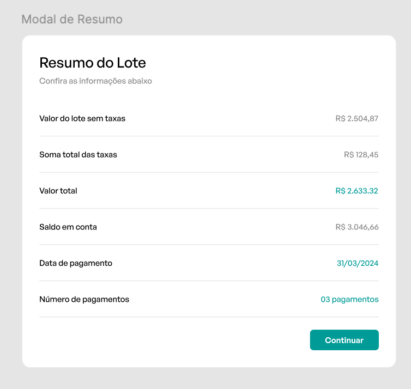Click the Valor do lote sem taxas label
The width and height of the screenshot is (411, 389).
click(82, 118)
